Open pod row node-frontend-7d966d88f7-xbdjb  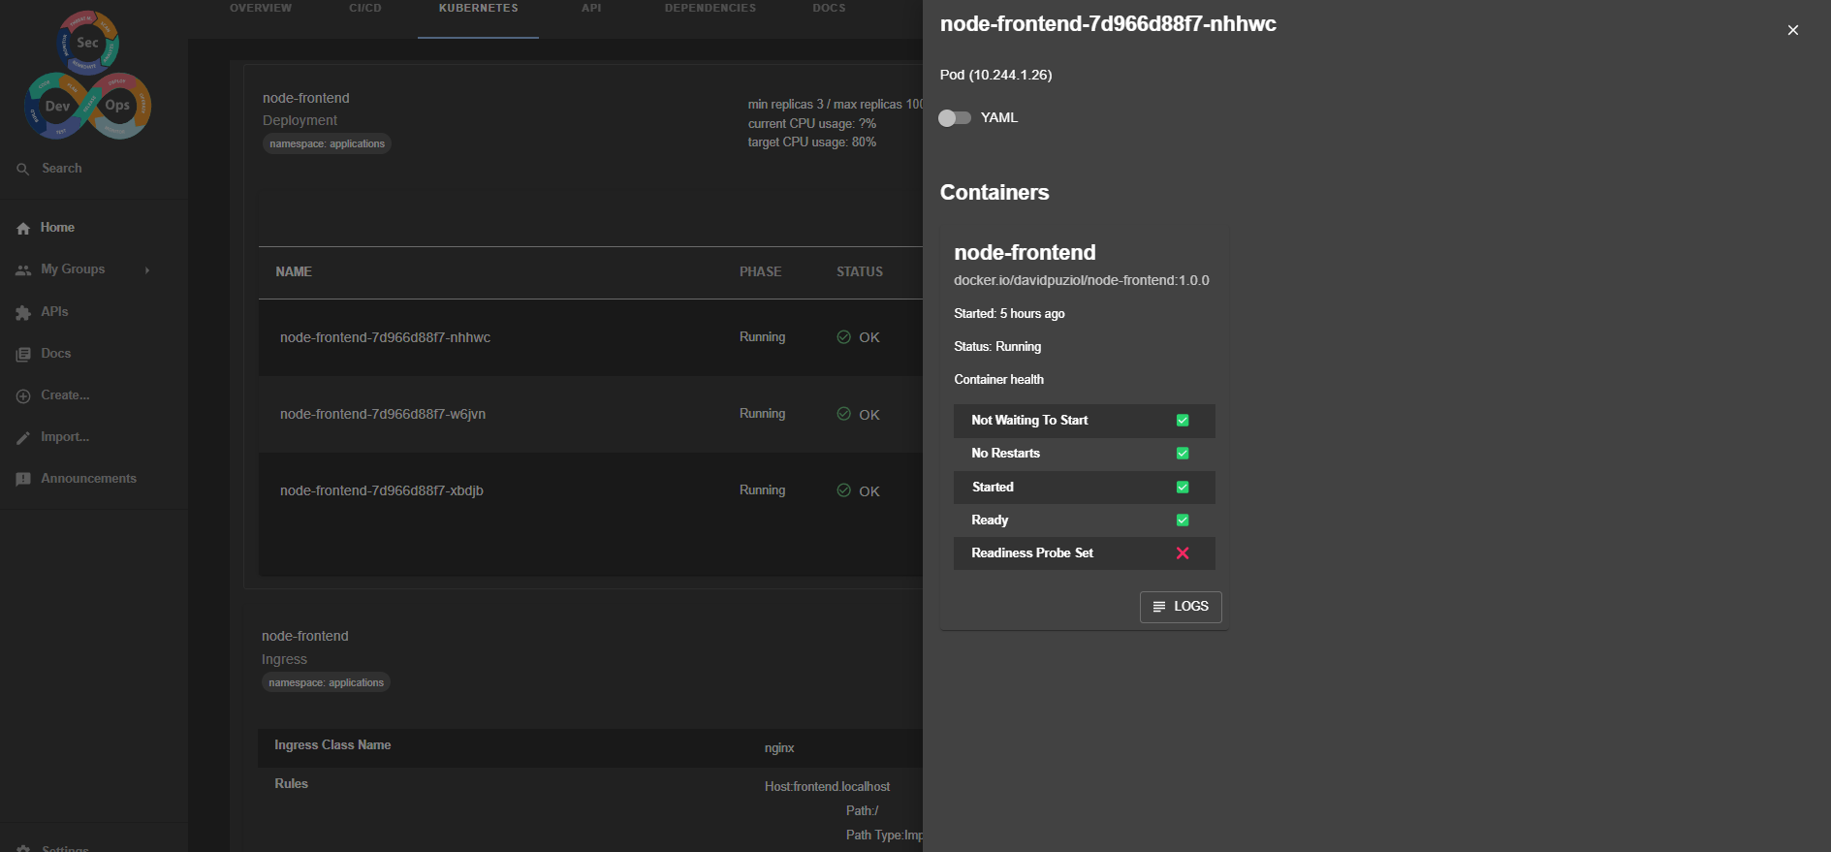tap(382, 490)
